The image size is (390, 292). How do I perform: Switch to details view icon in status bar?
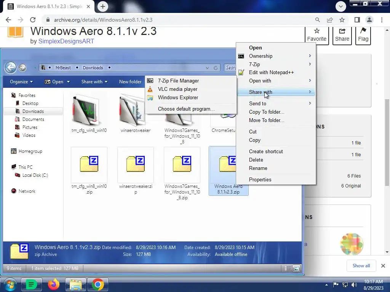pyautogui.click(x=288, y=268)
